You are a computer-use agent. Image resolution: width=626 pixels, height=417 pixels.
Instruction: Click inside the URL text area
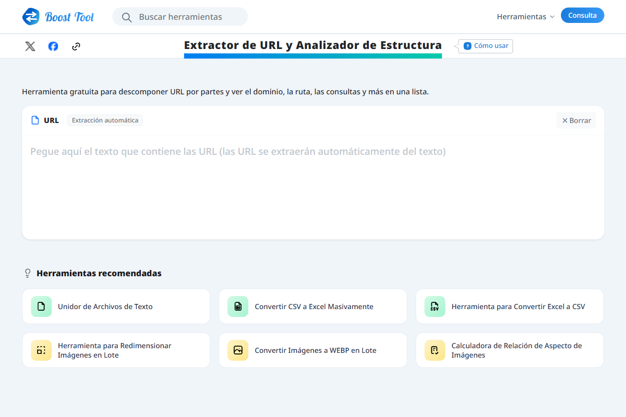[313, 187]
